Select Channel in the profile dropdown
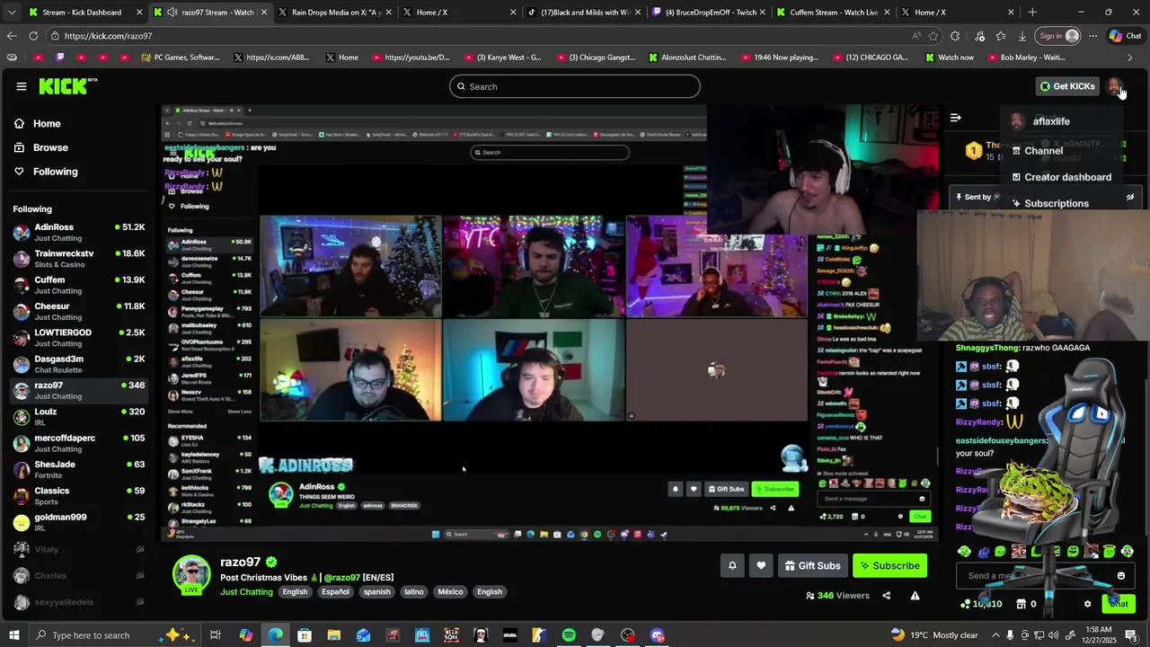Viewport: 1150px width, 647px height. [x=1043, y=151]
